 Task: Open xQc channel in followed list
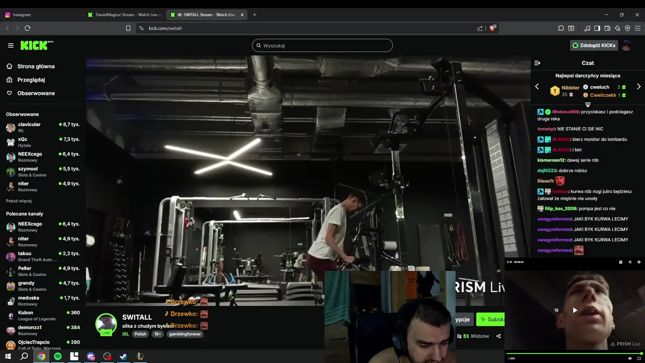pos(43,142)
